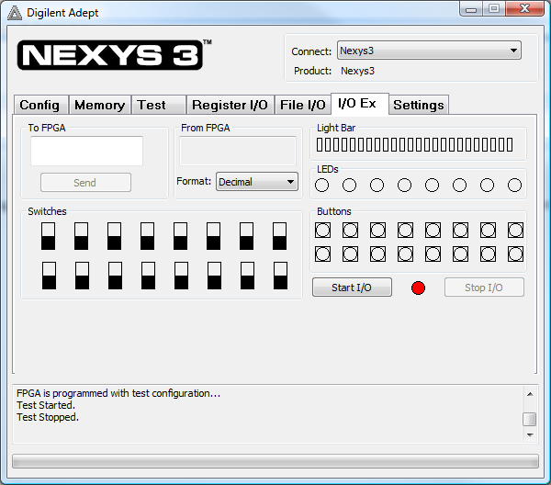Screen dimensions: 551x485
Task: Click the fourth LED indicator circle
Action: pos(404,186)
